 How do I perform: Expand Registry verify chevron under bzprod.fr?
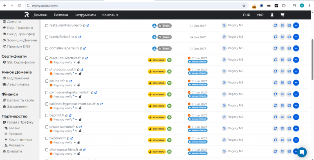(x=76, y=119)
